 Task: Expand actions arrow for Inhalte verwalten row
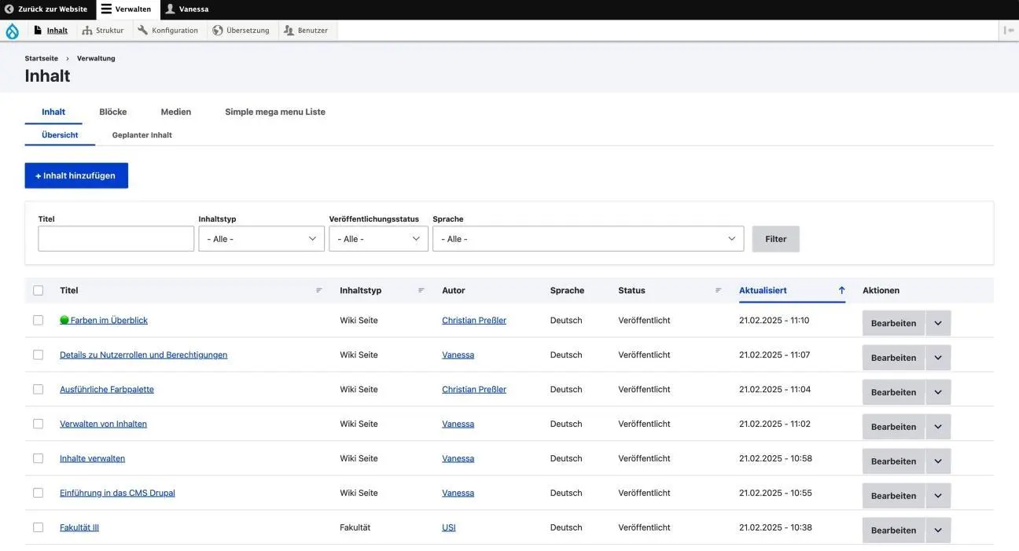tap(938, 461)
